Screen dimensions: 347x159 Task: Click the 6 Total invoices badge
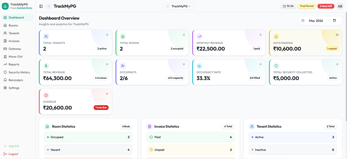tap(228, 126)
